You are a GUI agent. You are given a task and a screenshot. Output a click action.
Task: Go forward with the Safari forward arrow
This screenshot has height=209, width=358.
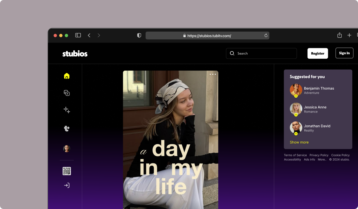[99, 35]
